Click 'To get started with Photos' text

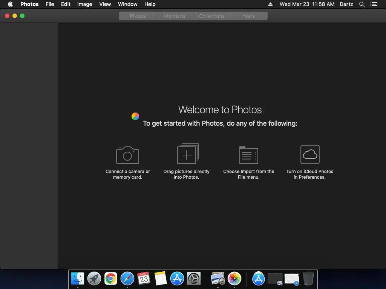[220, 123]
